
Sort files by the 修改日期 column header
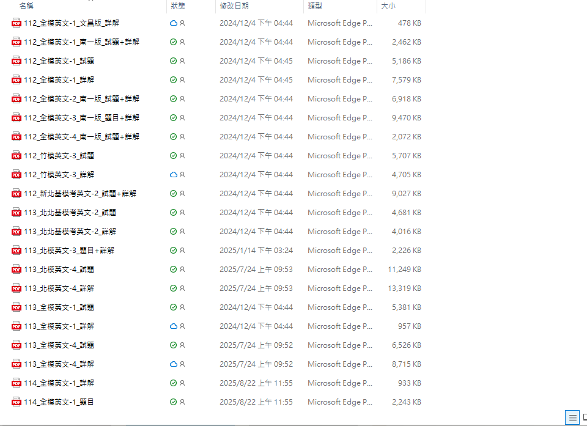(234, 6)
